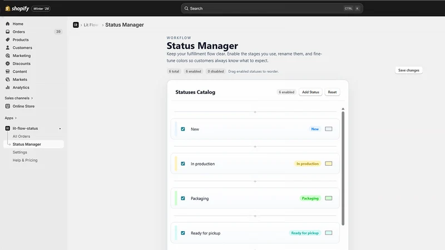Open Customers section
This screenshot has height=250, width=445.
pos(22,48)
